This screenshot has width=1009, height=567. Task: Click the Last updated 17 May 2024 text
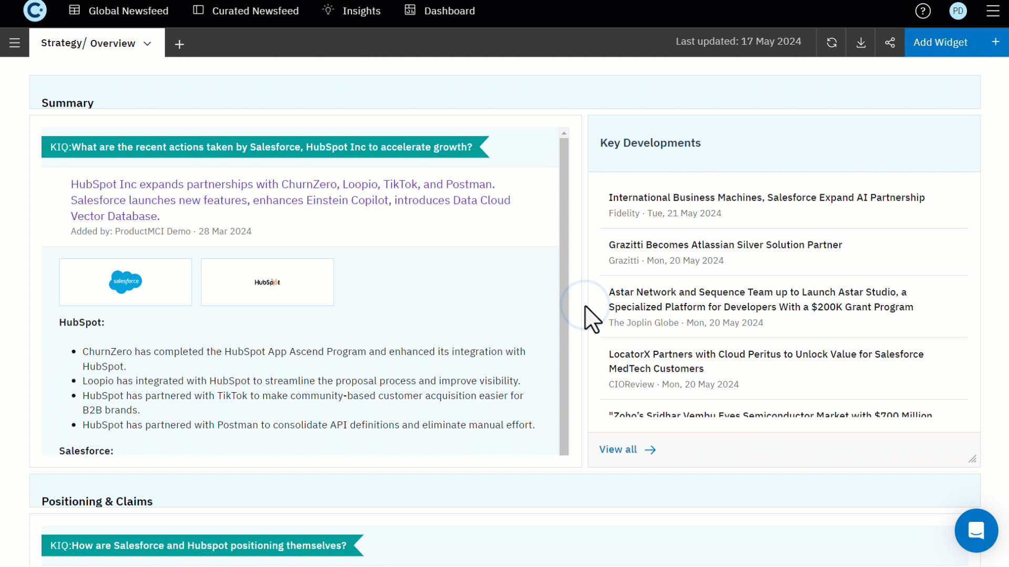(738, 41)
